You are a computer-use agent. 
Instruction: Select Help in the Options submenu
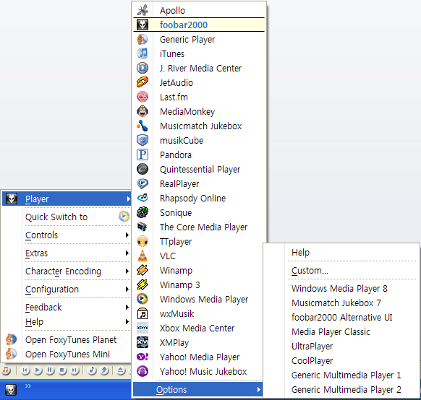pyautogui.click(x=341, y=252)
